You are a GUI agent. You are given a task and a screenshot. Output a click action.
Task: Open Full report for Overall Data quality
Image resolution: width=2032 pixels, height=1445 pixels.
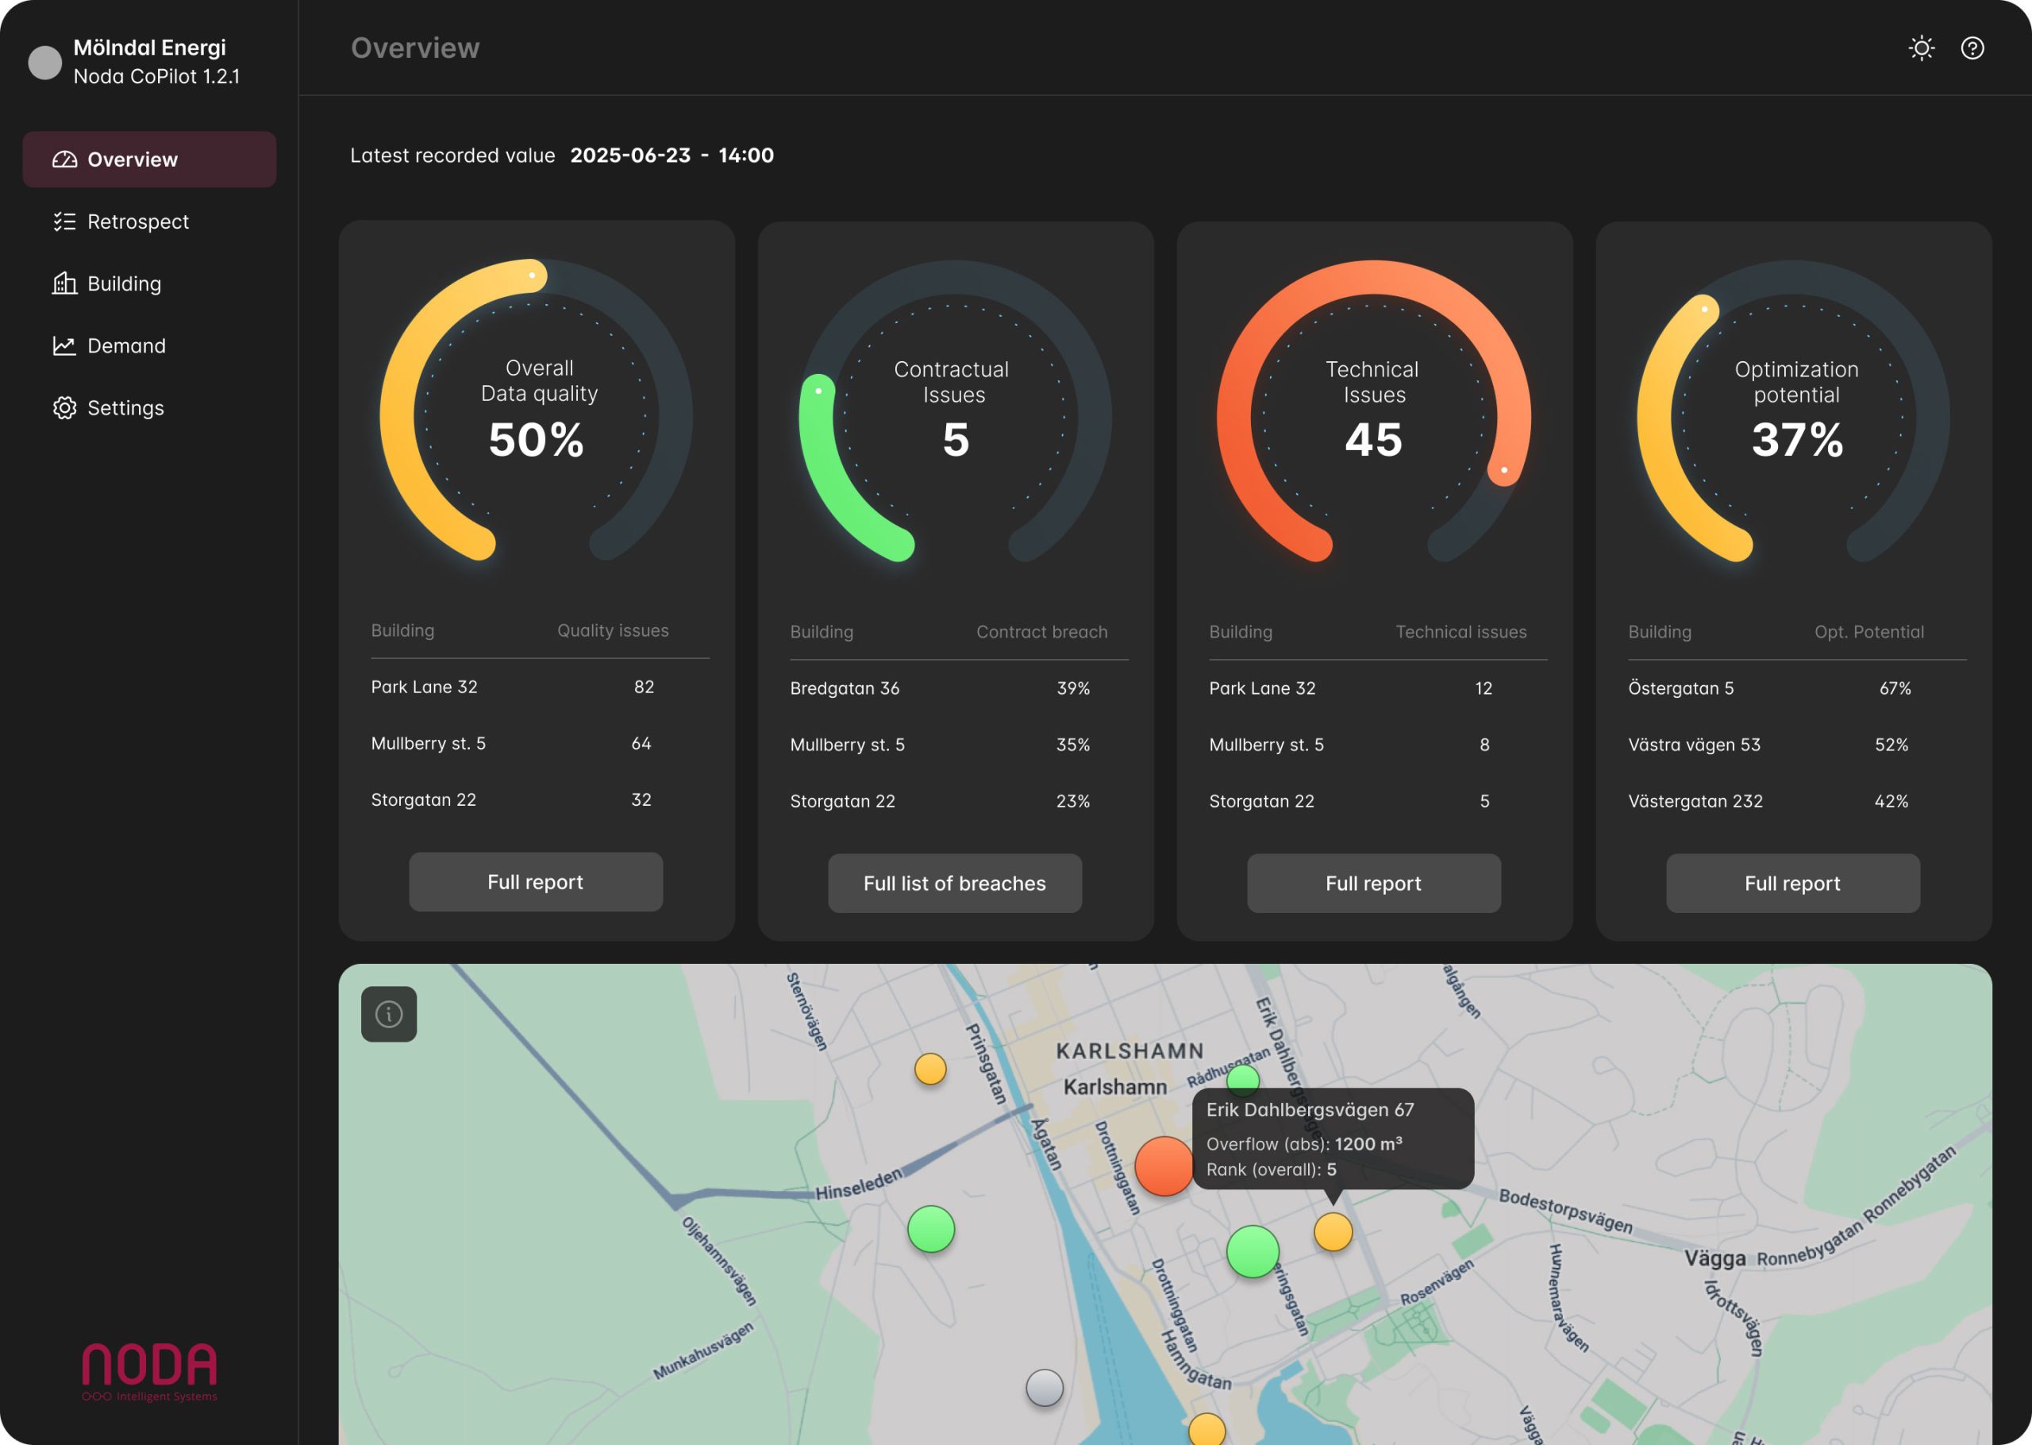point(535,882)
